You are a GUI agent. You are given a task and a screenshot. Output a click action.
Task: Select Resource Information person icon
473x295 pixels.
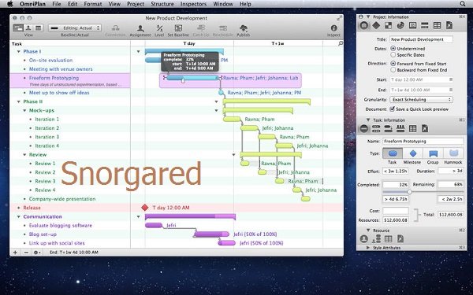pos(363,238)
